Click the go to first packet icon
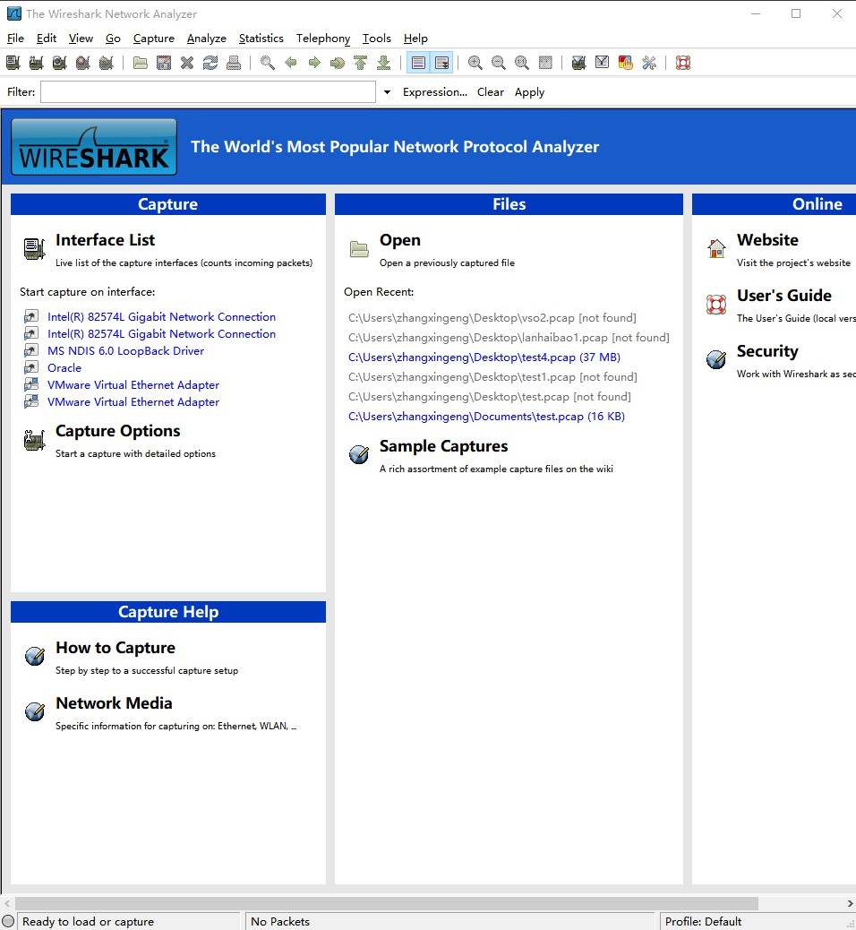This screenshot has height=930, width=856. click(361, 63)
